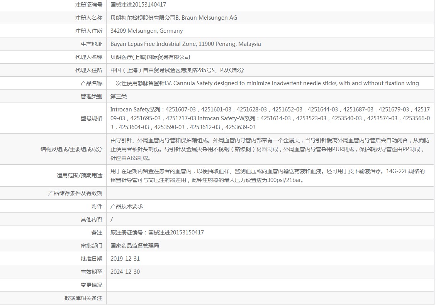Screen dimensions: 436x305
Task: Select product name I.V. Cannula Safety text
Action: click(265, 83)
